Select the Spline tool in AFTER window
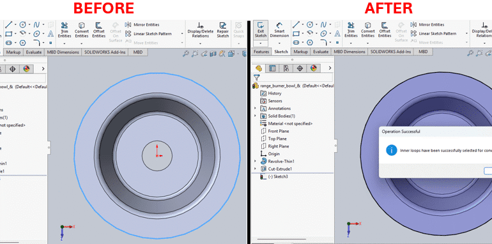This screenshot has width=492, height=244. coord(323,24)
